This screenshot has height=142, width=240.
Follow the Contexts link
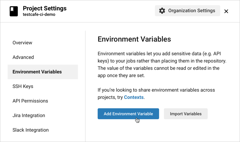click(x=134, y=97)
